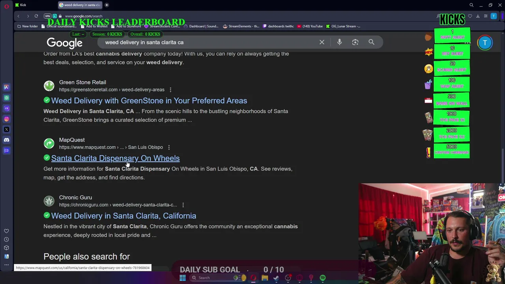Viewport: 505px width, 284px height.
Task: Click the People also search for heading
Action: point(86,257)
